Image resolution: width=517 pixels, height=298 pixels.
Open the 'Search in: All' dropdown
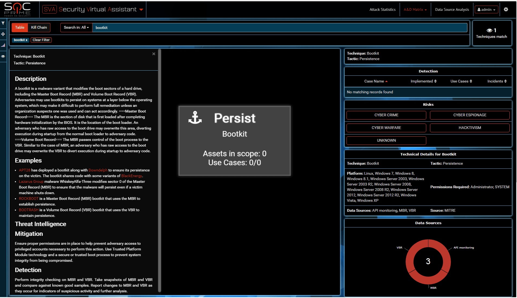(76, 28)
